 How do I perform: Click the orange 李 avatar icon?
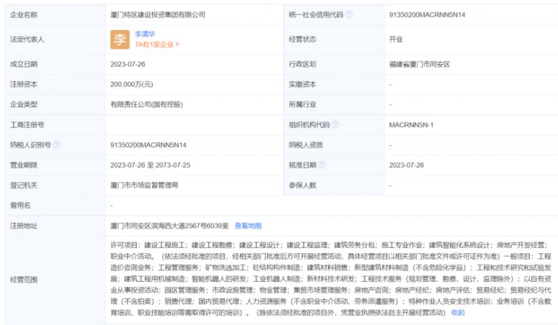[120, 39]
